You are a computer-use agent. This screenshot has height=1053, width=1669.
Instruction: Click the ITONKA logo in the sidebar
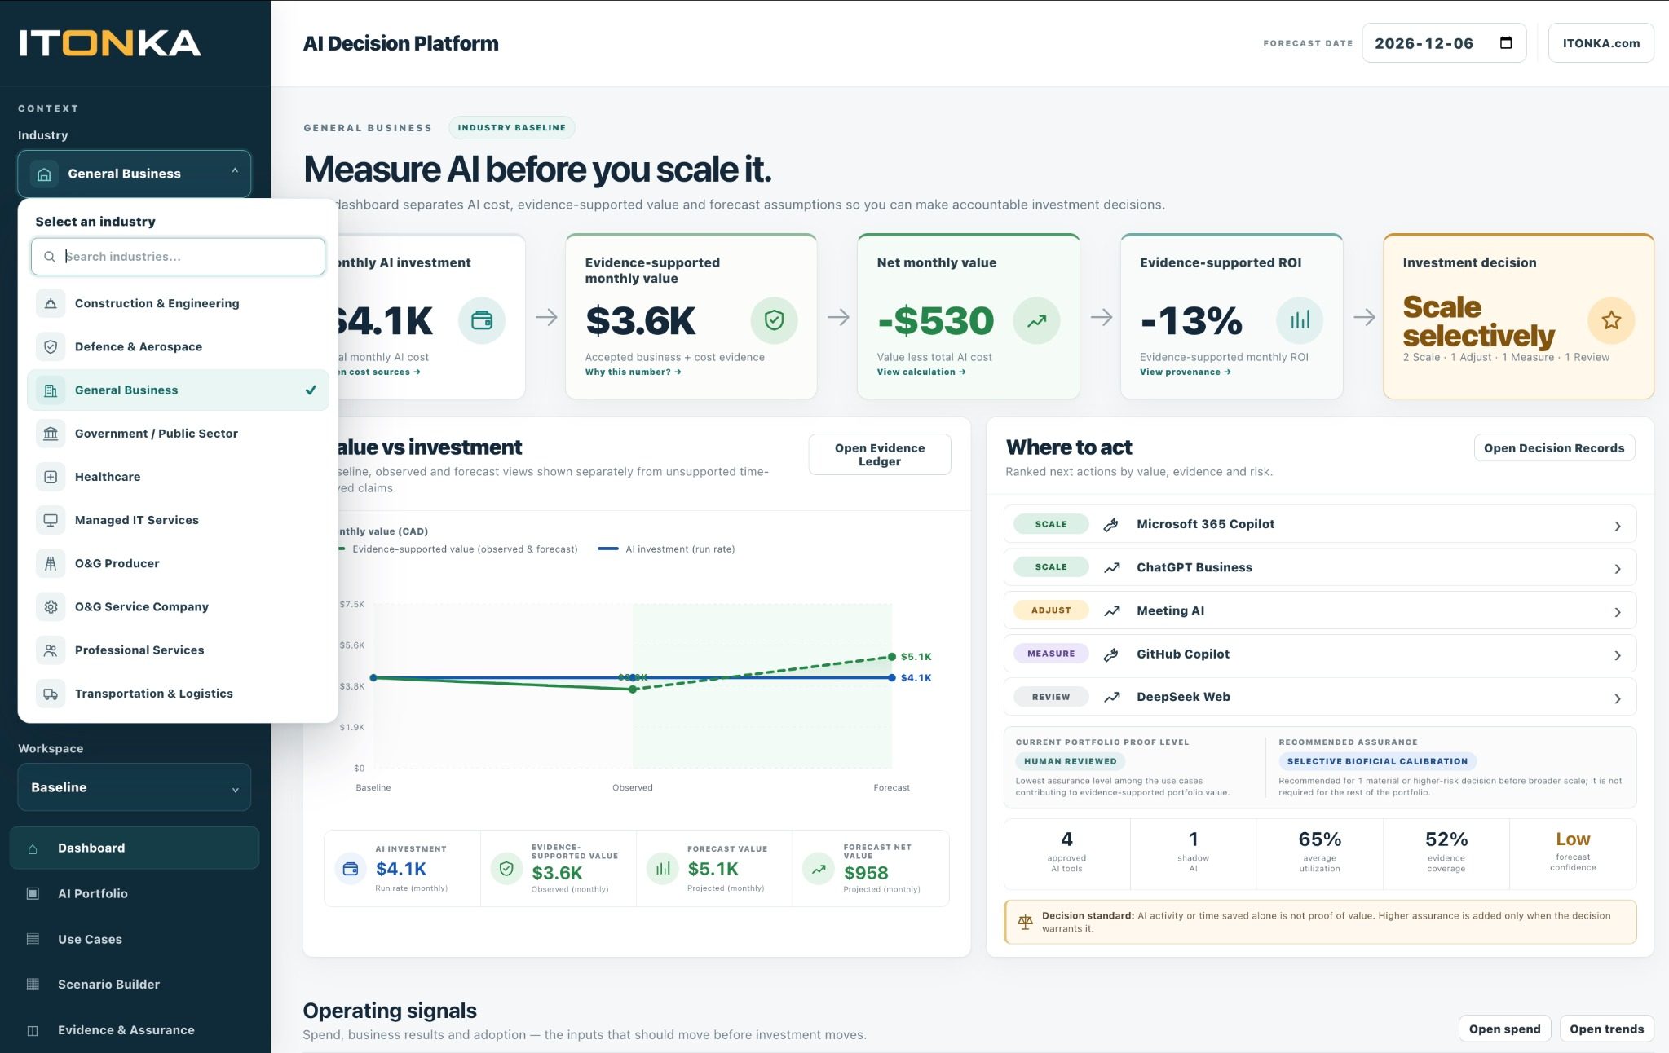coord(110,43)
